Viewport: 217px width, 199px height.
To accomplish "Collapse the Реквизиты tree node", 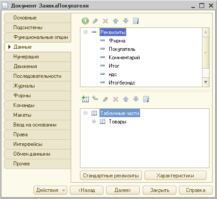I will click(x=85, y=32).
